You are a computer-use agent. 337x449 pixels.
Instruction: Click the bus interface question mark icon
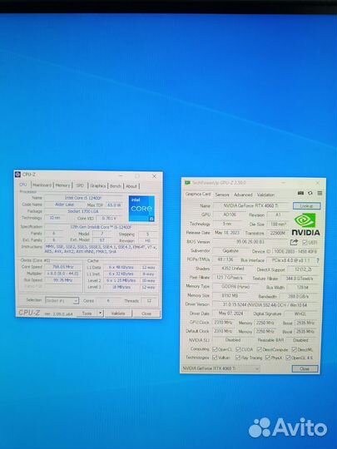click(318, 260)
